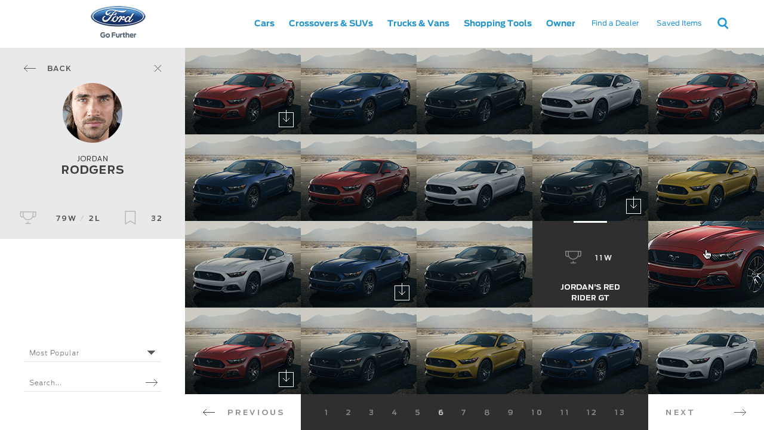Click the 11W wins text

(603, 257)
